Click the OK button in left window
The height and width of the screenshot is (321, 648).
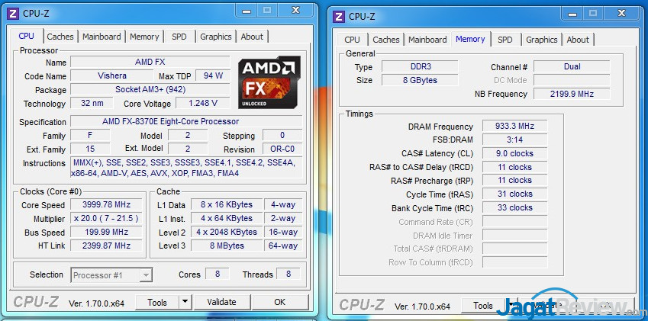(280, 302)
